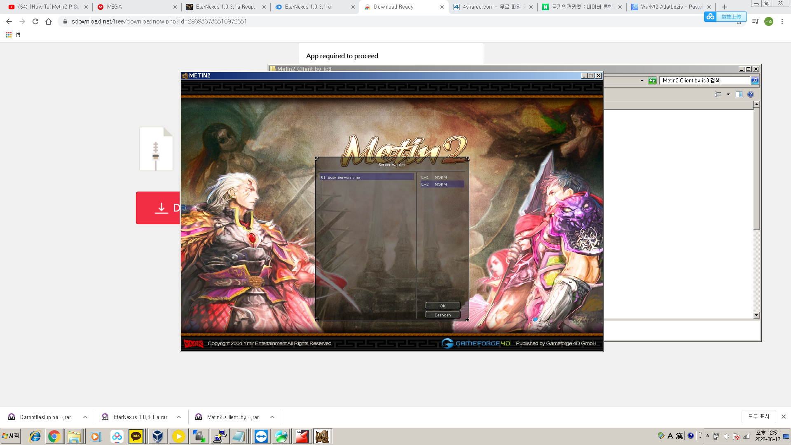Expand options for Daroofiles rar download
The width and height of the screenshot is (791, 445).
85,417
